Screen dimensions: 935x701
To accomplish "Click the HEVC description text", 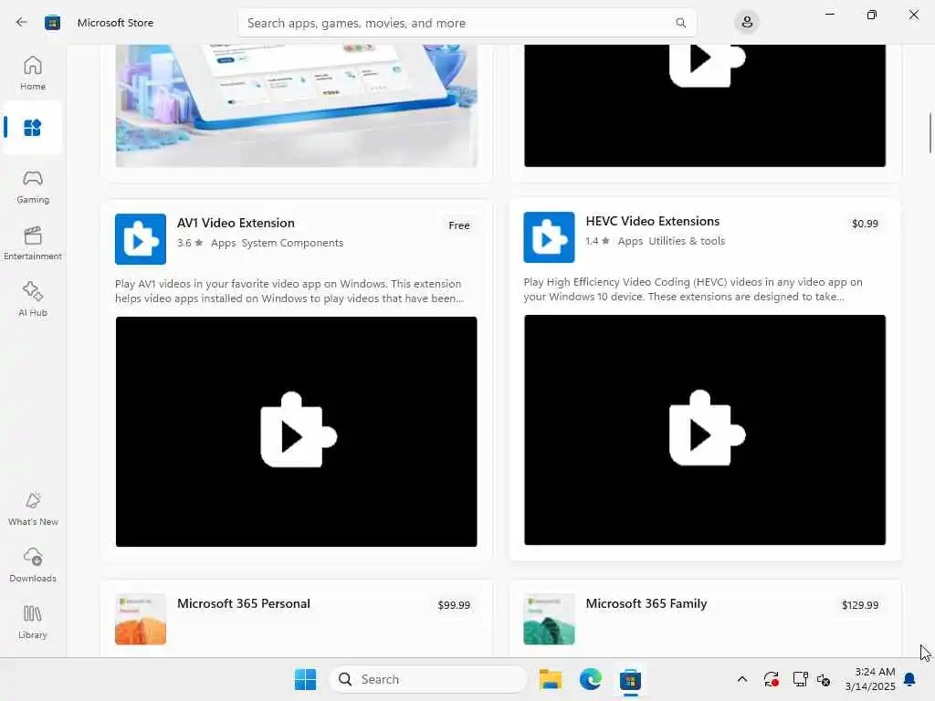I will 693,289.
